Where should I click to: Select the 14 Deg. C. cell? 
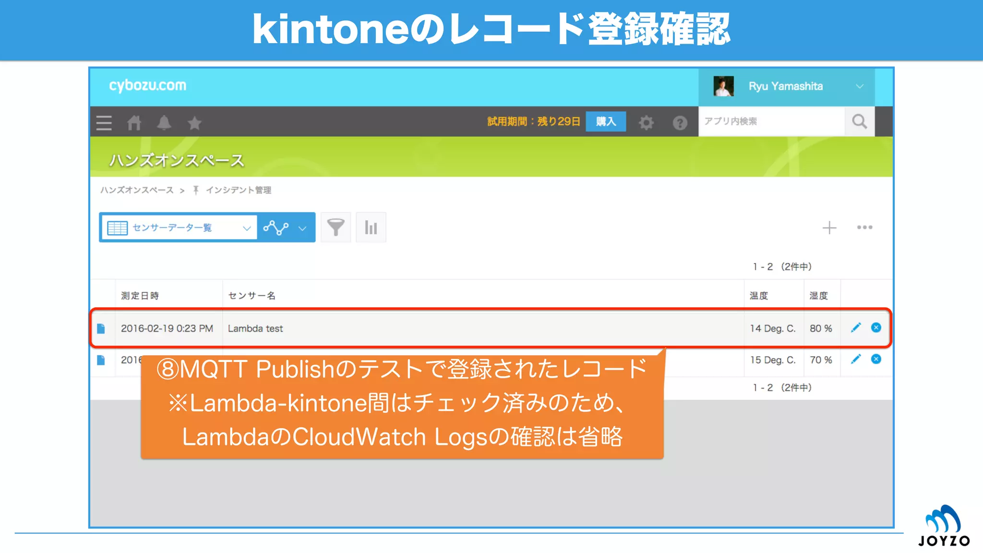coord(773,328)
